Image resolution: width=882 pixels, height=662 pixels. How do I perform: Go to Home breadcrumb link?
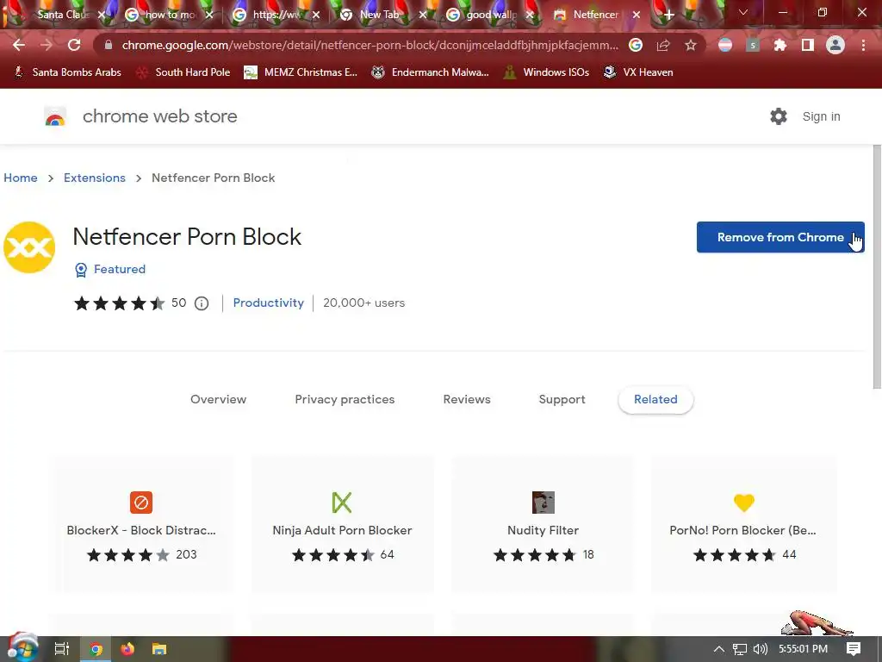click(x=21, y=178)
